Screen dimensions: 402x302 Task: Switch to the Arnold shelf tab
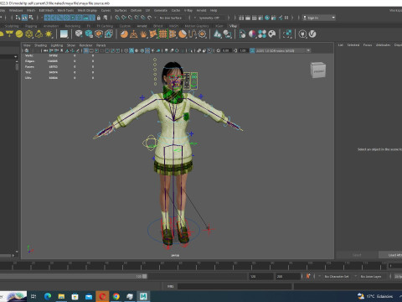142,26
